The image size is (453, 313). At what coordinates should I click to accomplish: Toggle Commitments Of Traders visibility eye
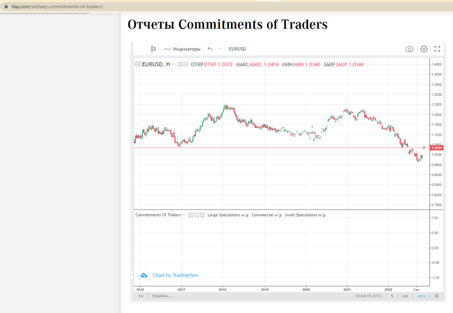tap(191, 215)
